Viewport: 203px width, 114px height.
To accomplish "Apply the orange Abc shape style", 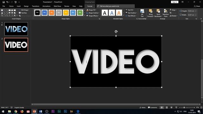I will tap(51, 13).
